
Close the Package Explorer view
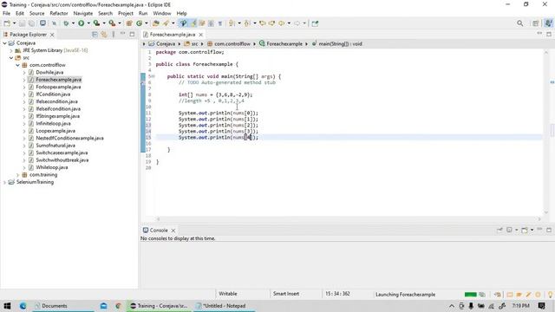point(52,35)
